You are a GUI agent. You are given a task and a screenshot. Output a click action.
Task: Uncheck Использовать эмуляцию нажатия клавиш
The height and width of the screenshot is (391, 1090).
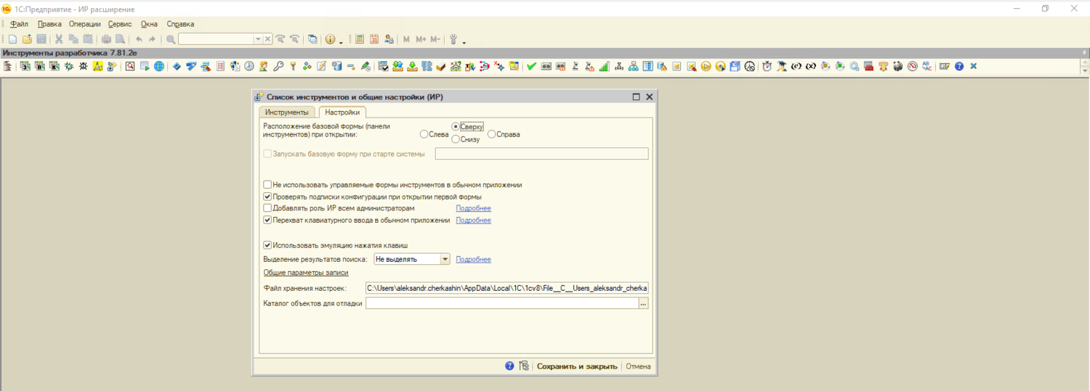(x=267, y=245)
